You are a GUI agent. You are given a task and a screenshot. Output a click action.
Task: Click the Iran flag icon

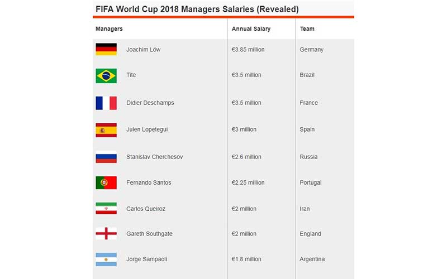106,209
